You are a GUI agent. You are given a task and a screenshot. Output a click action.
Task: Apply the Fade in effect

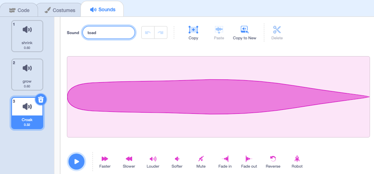click(x=225, y=162)
